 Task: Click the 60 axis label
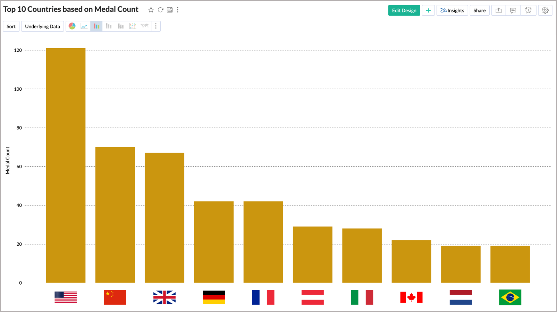click(x=19, y=167)
